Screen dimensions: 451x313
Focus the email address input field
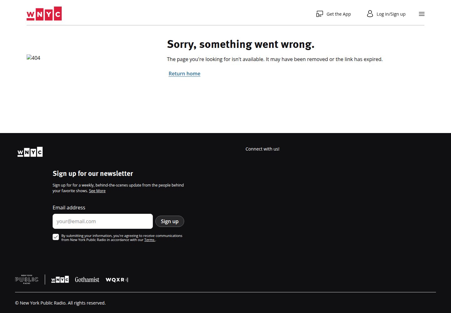(103, 221)
